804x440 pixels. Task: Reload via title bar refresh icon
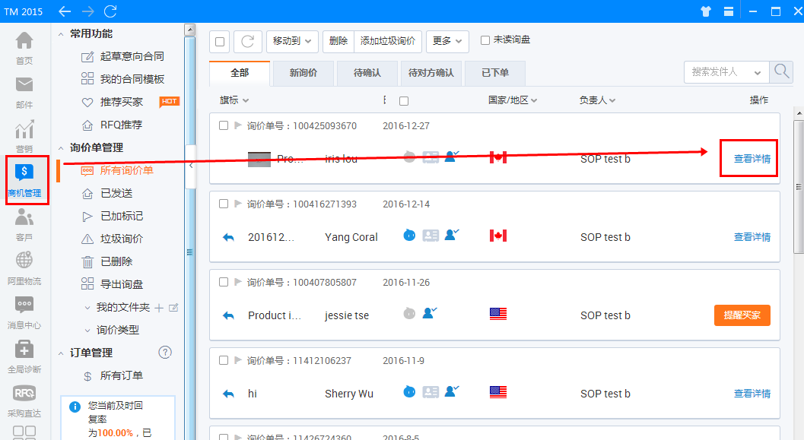(110, 11)
